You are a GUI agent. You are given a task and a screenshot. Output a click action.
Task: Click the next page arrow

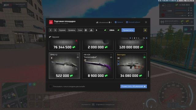click(x=146, y=38)
